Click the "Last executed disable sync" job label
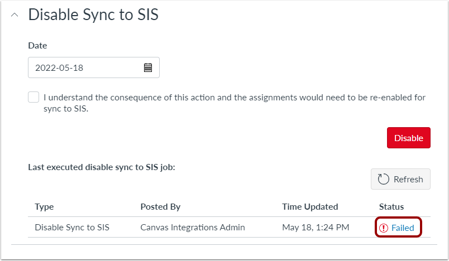The height and width of the screenshot is (261, 449). 102,166
